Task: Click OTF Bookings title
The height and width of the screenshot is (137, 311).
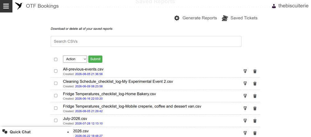Action: tap(42, 6)
